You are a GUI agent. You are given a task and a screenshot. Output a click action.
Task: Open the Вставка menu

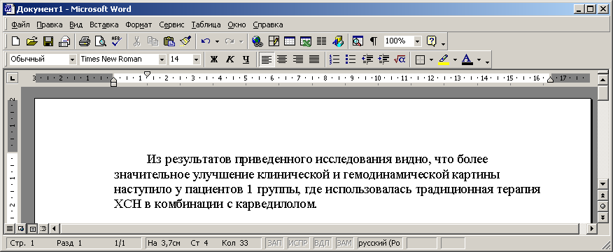point(104,24)
